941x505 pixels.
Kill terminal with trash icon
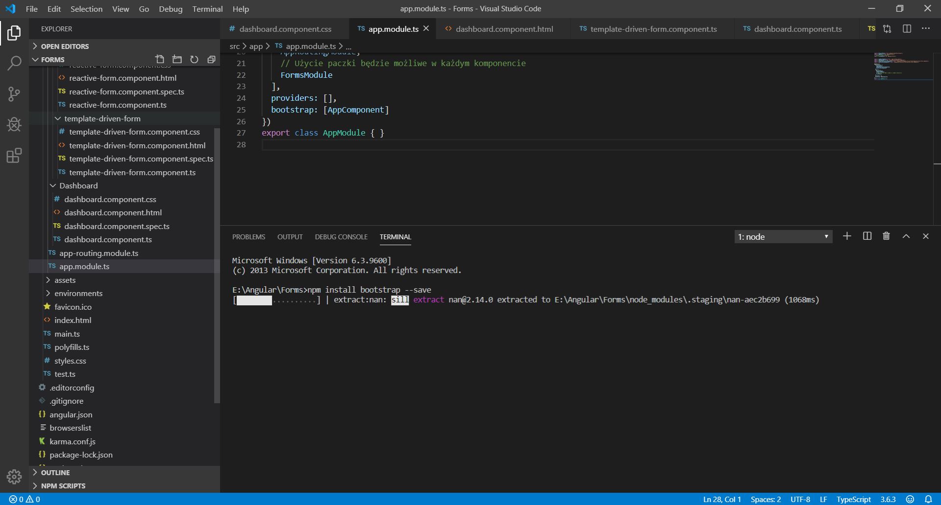[x=886, y=236]
